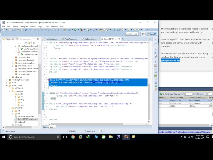213x160 pixels.
Task: Click the Save toolbar icon
Action: click(10, 30)
